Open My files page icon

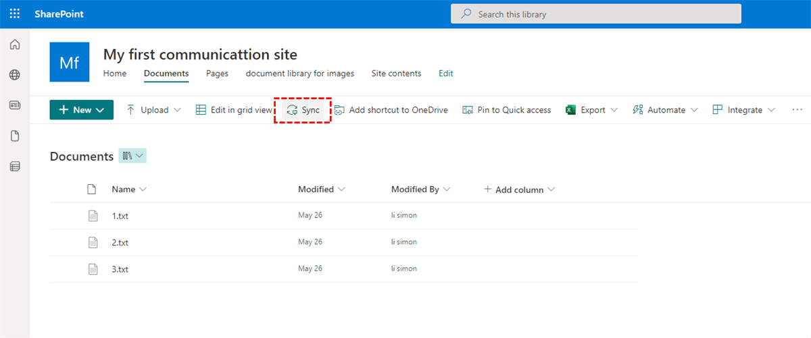[14, 136]
